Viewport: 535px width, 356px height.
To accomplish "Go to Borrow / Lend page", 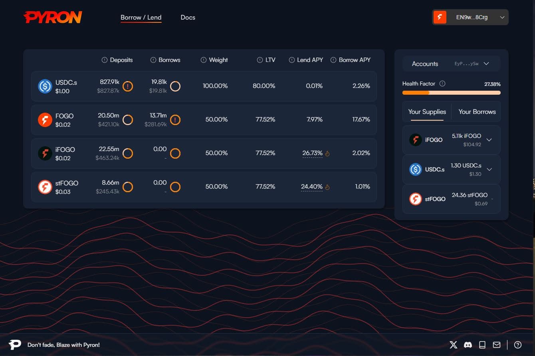I will (141, 18).
